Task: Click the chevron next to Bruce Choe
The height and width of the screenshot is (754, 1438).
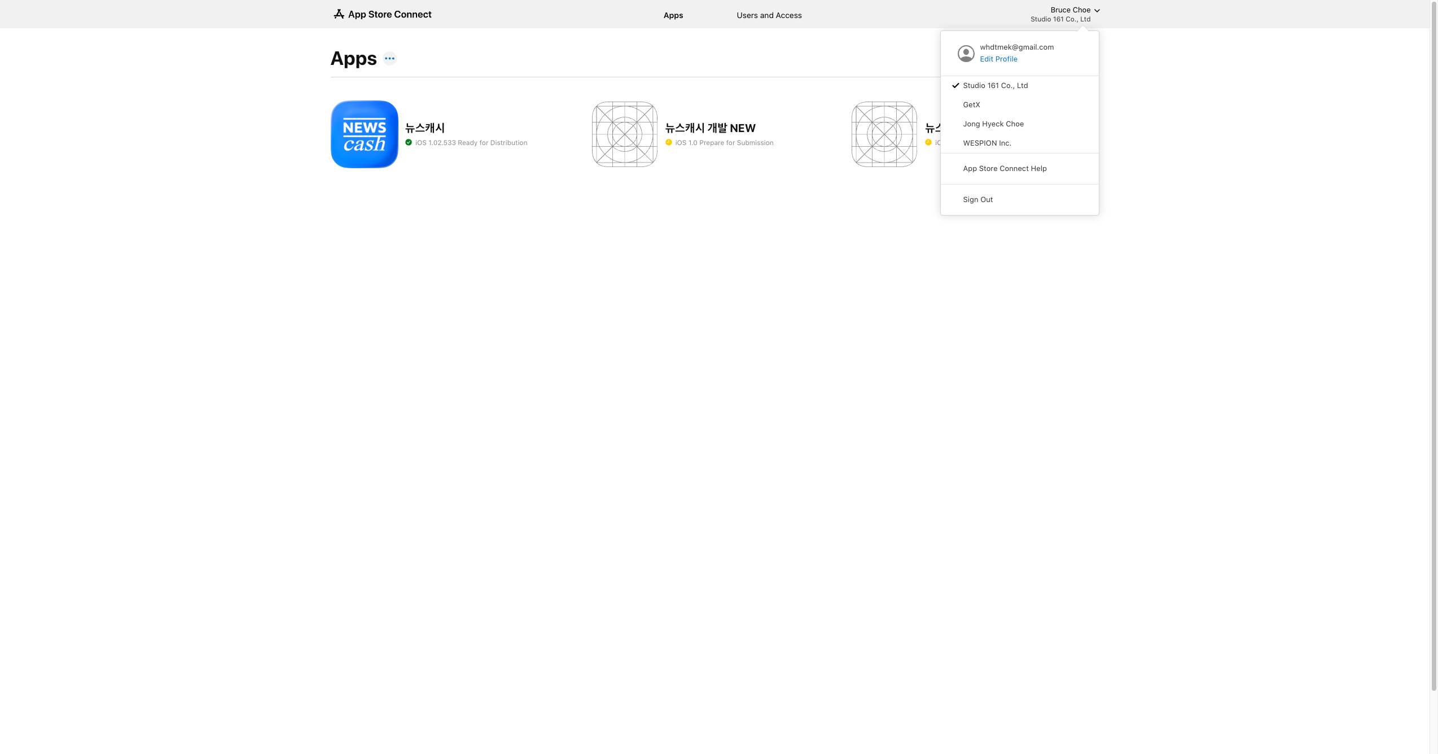Action: click(1097, 11)
